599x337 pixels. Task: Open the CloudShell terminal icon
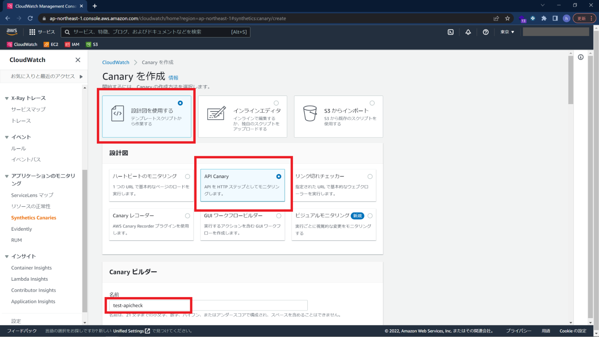[450, 32]
